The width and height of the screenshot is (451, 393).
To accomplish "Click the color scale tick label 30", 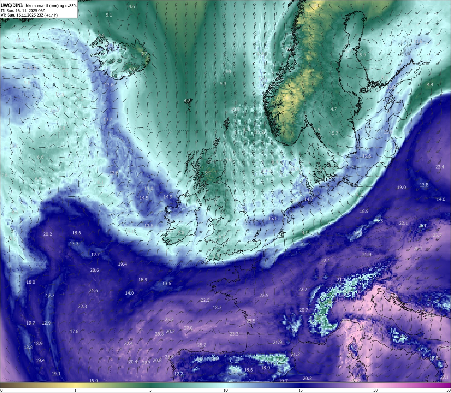I will pos(376,390).
